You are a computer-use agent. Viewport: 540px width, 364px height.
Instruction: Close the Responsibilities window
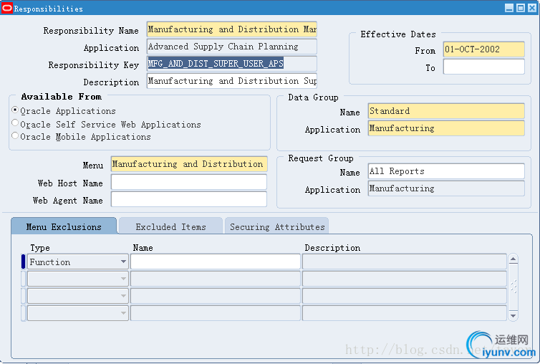tap(531, 8)
